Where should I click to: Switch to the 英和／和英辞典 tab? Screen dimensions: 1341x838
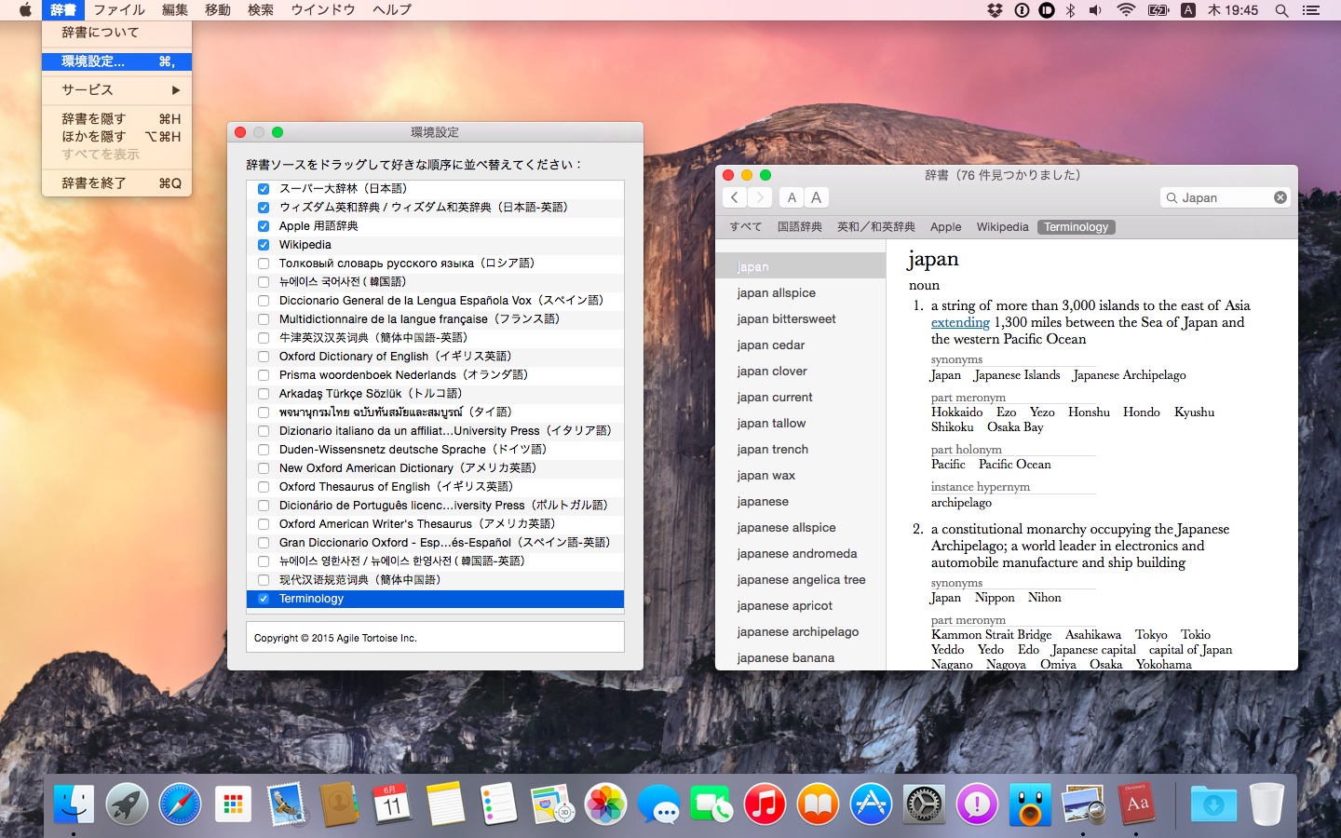(875, 227)
